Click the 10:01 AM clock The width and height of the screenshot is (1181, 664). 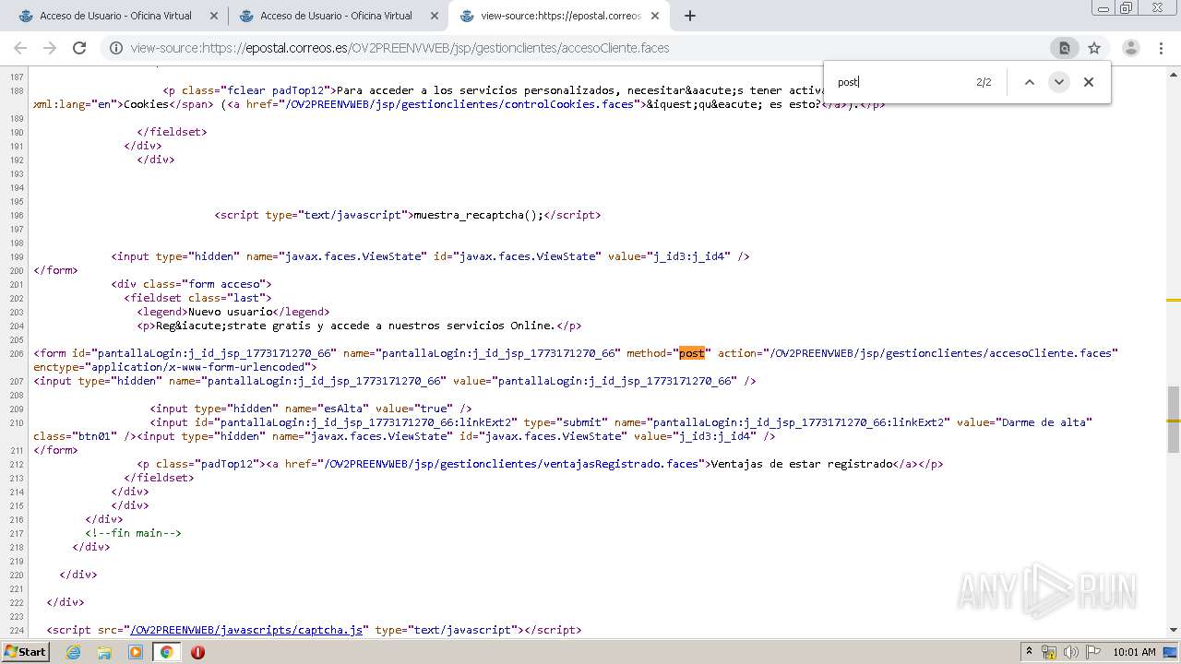coord(1134,652)
